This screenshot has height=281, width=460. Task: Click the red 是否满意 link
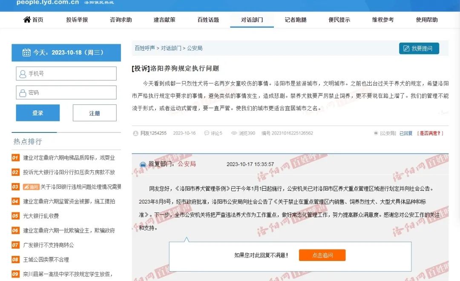(x=430, y=133)
